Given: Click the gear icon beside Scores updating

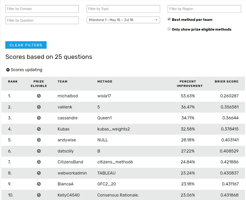Looking at the screenshot, I should point(8,70).
